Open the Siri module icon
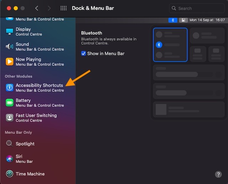Viewport: 228px width, 184px height. pyautogui.click(x=10, y=159)
